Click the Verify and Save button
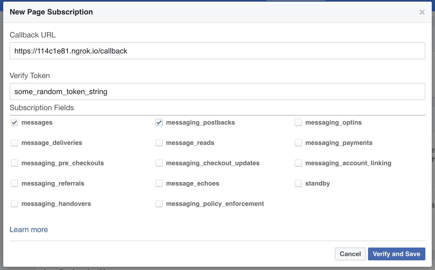The width and height of the screenshot is (435, 270). (x=396, y=254)
